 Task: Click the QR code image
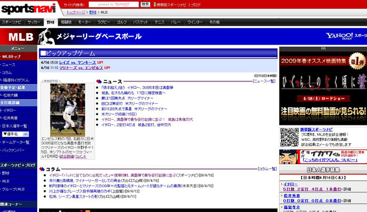(x=290, y=137)
